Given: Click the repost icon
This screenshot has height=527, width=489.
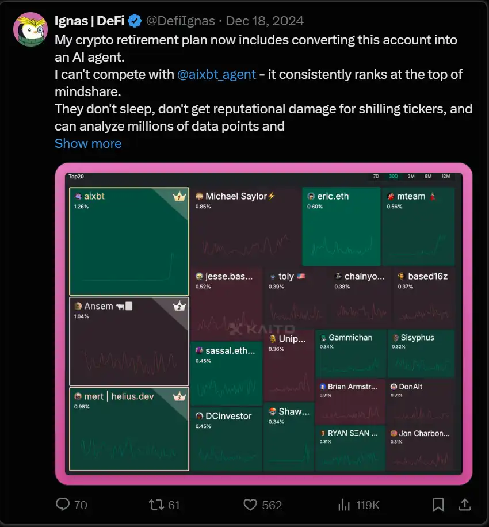Looking at the screenshot, I should click(156, 505).
